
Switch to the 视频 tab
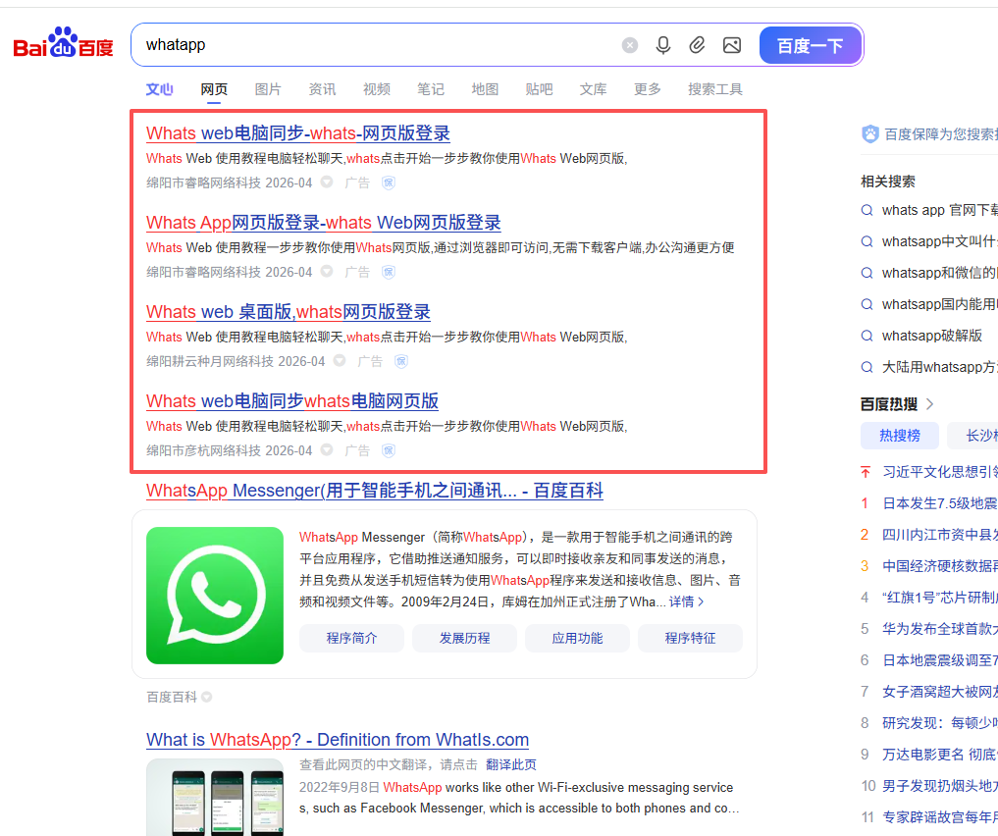[x=376, y=89]
